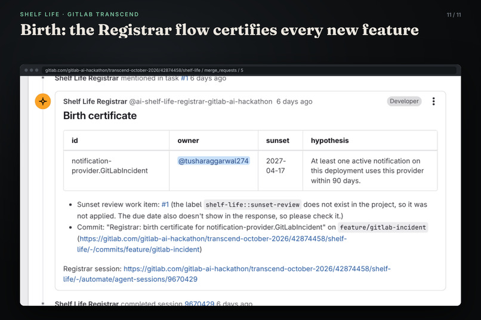Open the @tusharaggarwal274 owner mention
This screenshot has width=481, height=320.
click(x=214, y=161)
